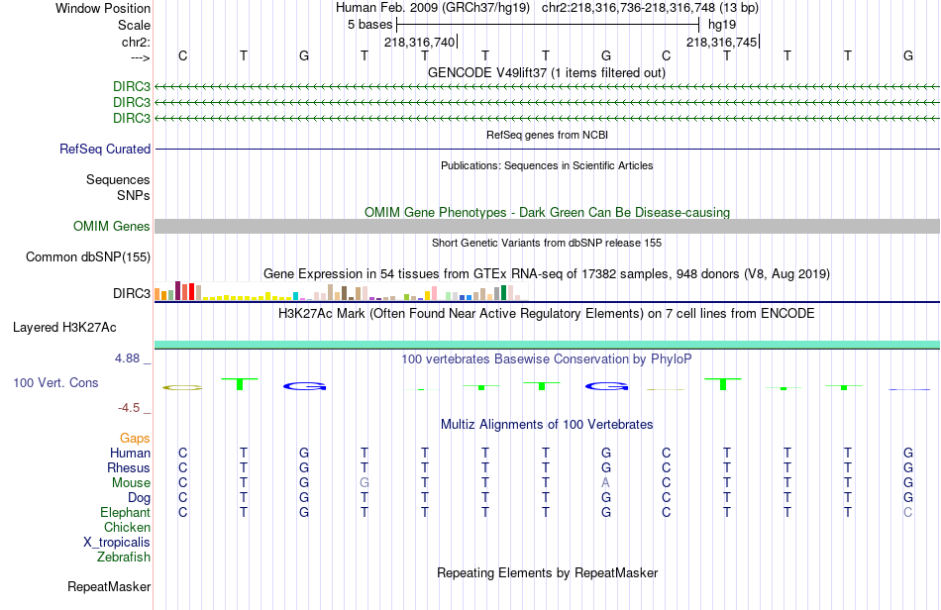Click the orange Gaps label
Screen dimensions: 941x610
pyautogui.click(x=135, y=438)
